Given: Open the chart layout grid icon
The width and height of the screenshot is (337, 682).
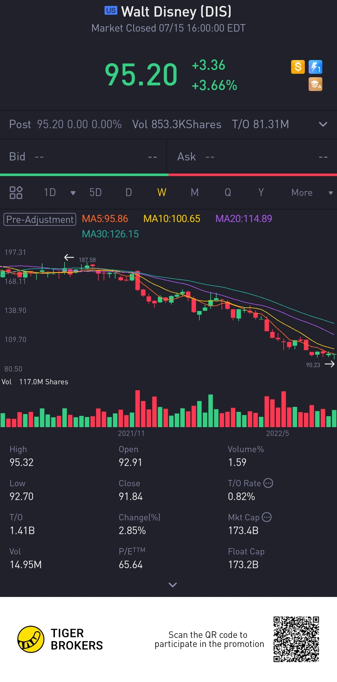Looking at the screenshot, I should click(x=16, y=193).
